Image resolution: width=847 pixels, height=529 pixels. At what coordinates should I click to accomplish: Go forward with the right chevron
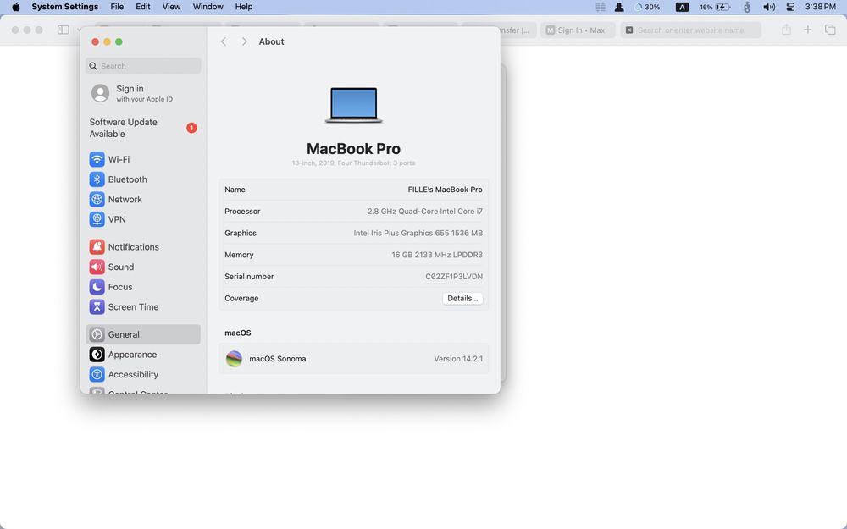pos(244,41)
